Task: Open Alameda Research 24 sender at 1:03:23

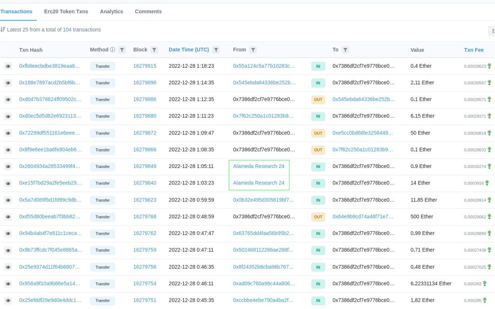Action: pyautogui.click(x=258, y=183)
